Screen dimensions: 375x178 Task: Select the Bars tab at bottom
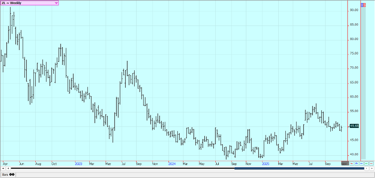(x=6, y=174)
